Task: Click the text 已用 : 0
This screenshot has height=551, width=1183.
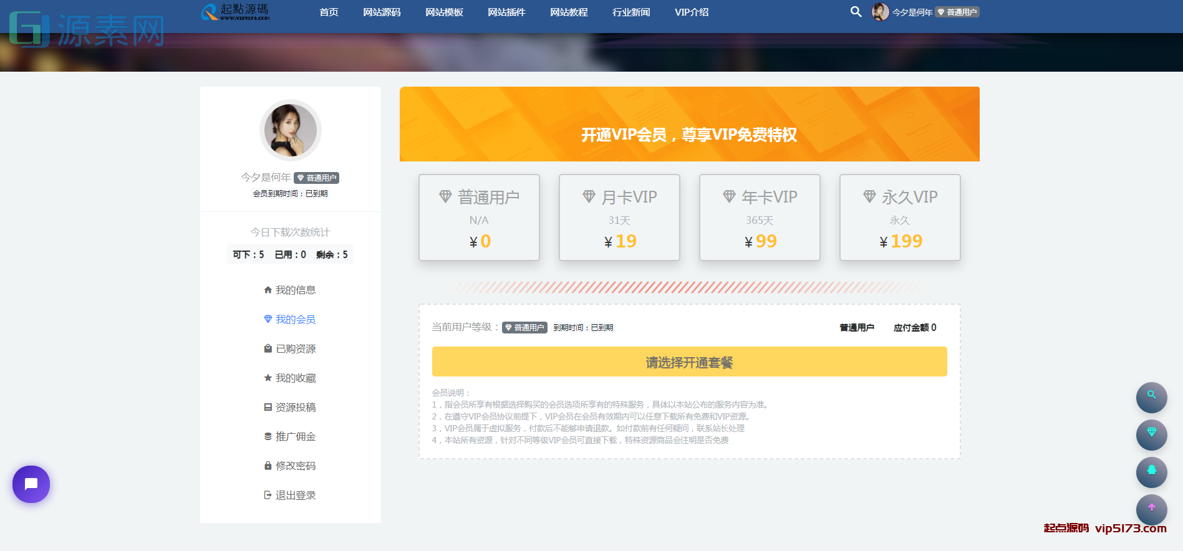Action: 290,254
